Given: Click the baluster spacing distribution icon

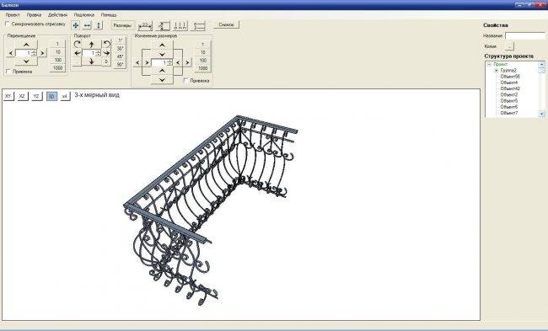Looking at the screenshot, I should click(180, 25).
